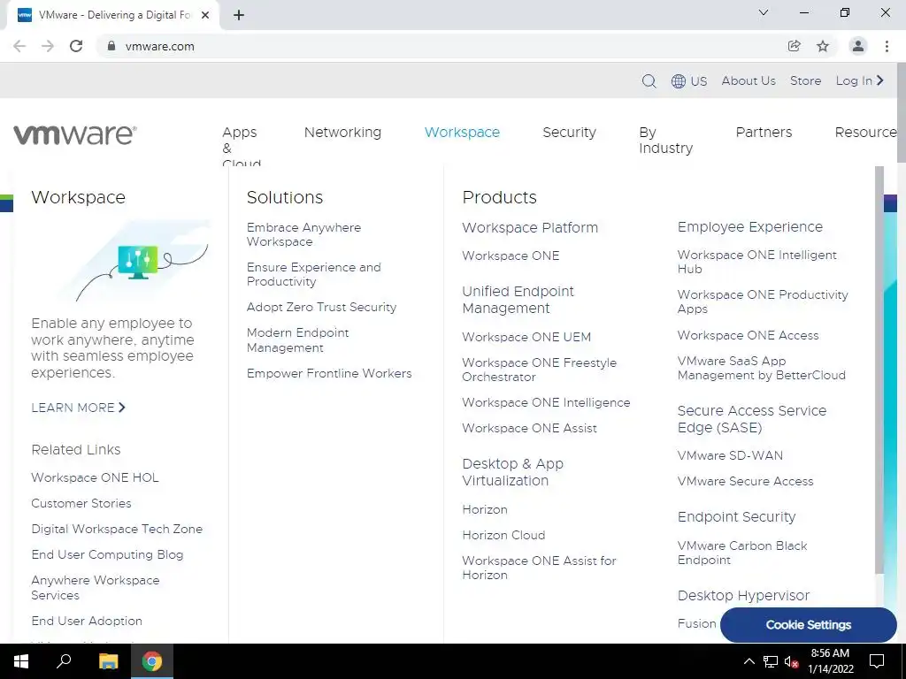Open VMware Secure Access link

745,481
